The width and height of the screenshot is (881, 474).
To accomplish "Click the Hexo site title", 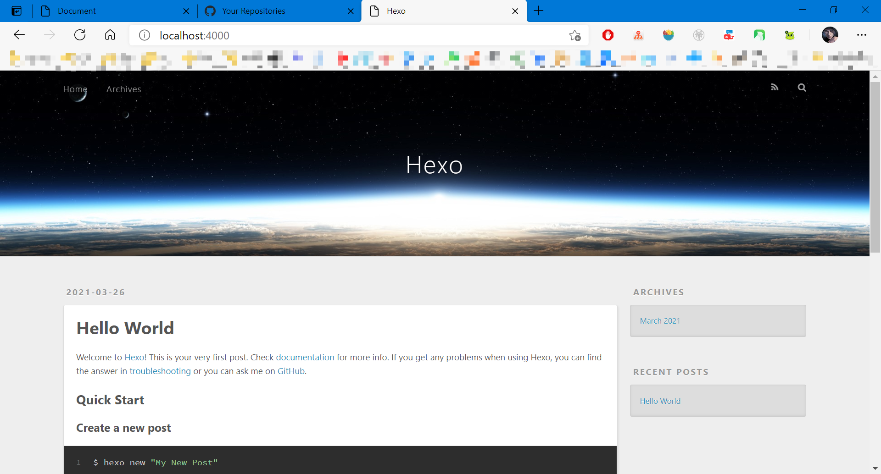I will 434,165.
